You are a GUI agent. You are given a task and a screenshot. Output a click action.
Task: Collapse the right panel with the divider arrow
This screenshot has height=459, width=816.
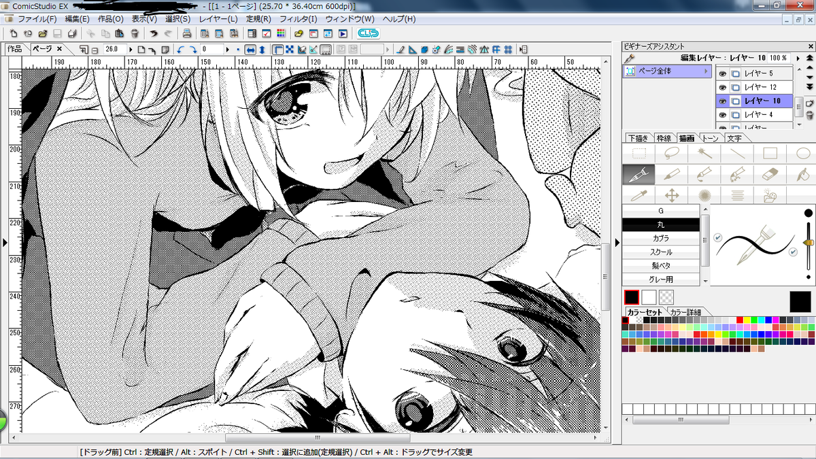617,242
